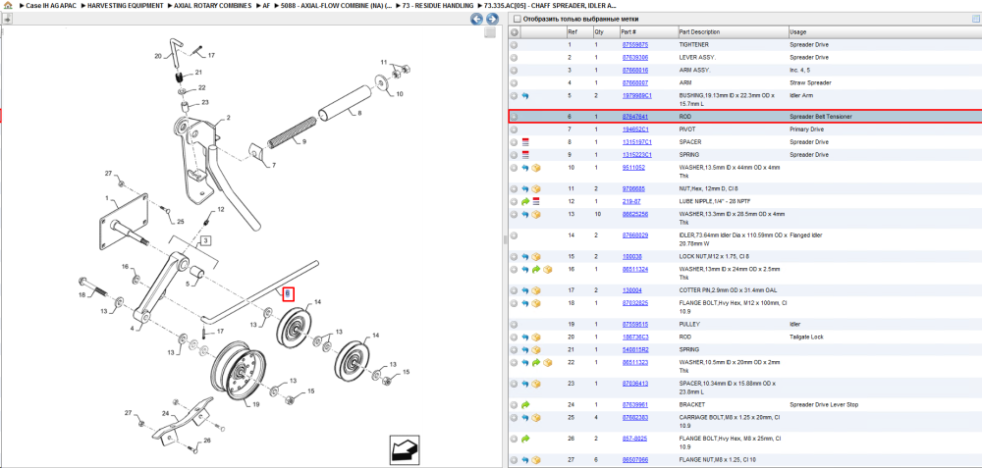Click the add-all plus icon in table header
The width and height of the screenshot is (982, 468).
(515, 32)
